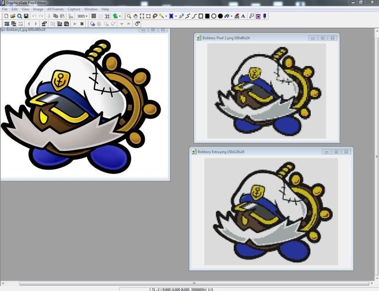This screenshot has width=379, height=291.
Task: Play the animation
Action: tap(75, 24)
